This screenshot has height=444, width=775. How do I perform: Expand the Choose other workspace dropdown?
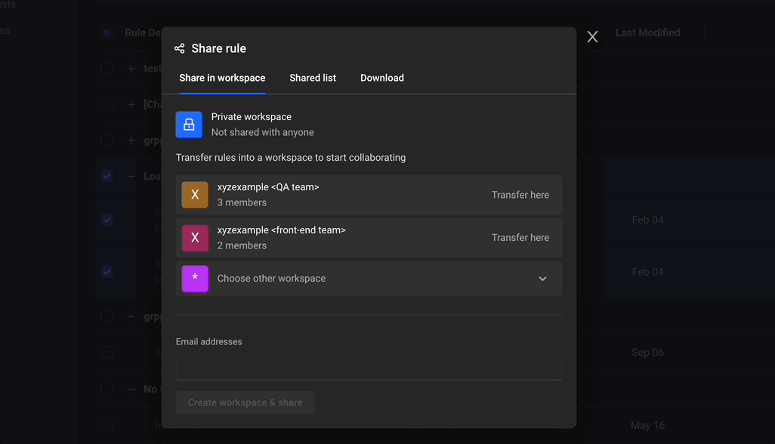[369, 279]
